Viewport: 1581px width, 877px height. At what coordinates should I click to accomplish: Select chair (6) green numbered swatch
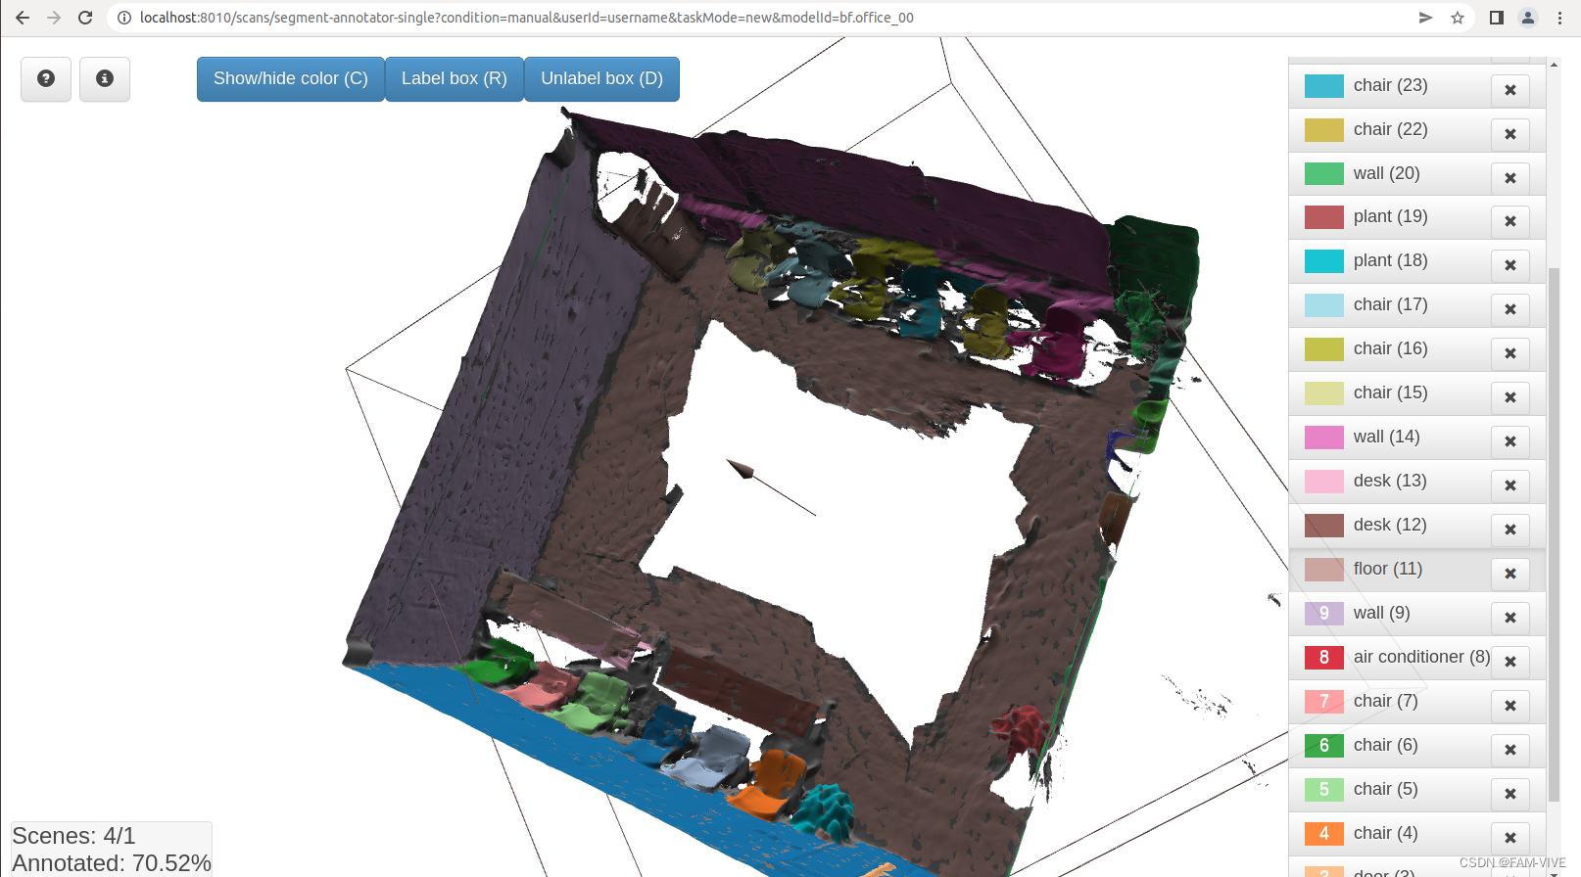1323,746
